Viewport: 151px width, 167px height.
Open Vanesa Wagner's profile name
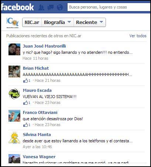point(39,157)
